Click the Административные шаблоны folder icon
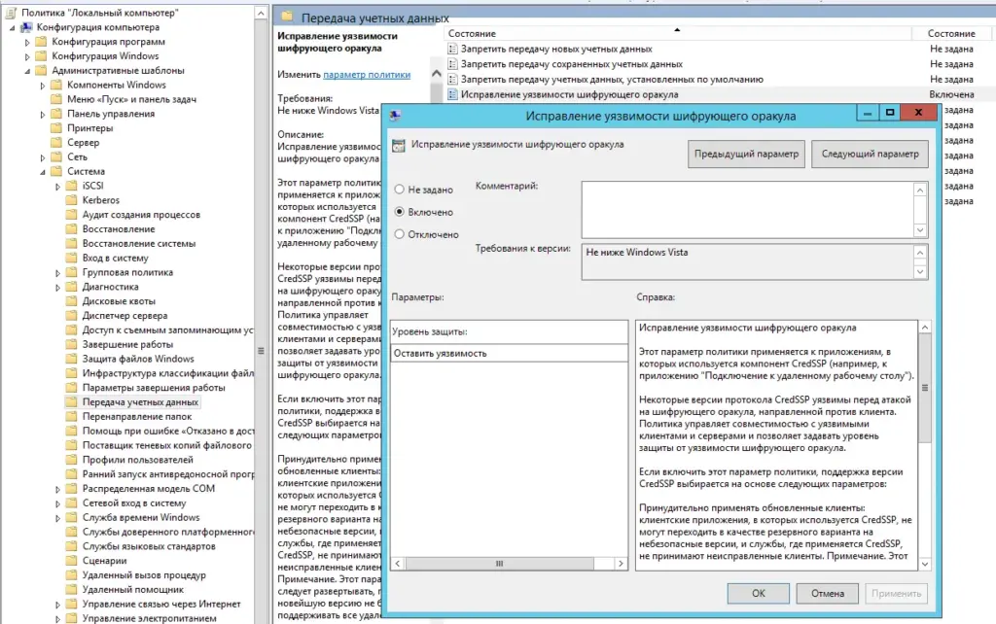The height and width of the screenshot is (624, 996). pos(41,70)
